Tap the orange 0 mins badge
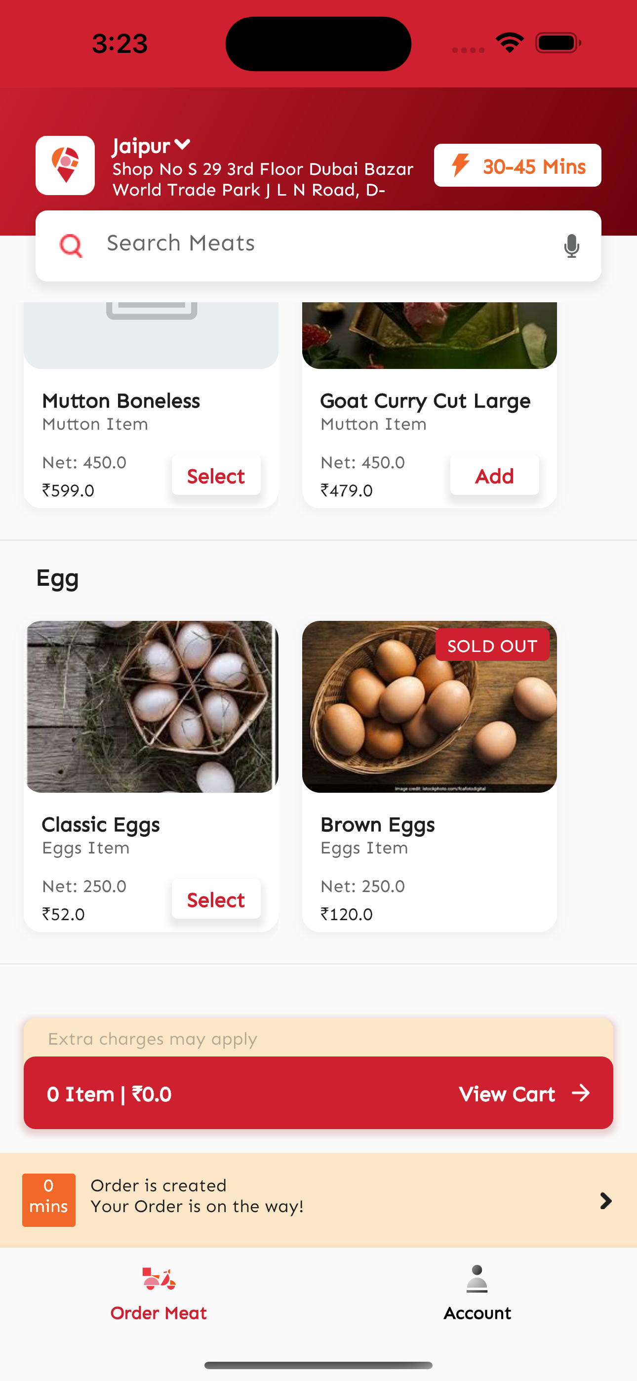The image size is (637, 1381). (x=49, y=1200)
